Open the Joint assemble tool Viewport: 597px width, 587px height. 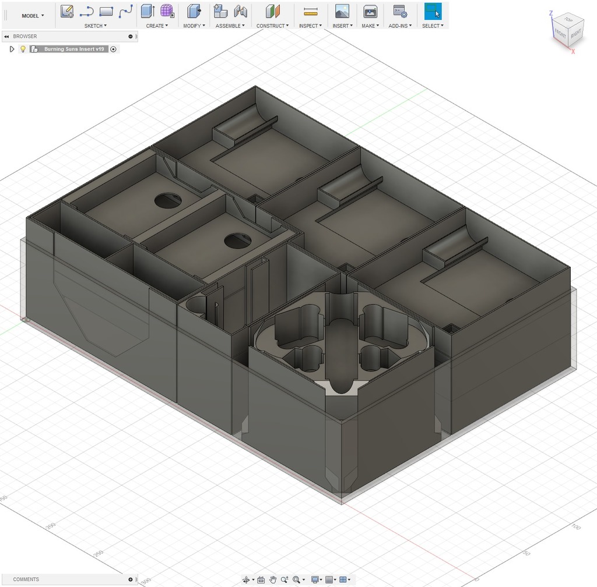pyautogui.click(x=240, y=12)
